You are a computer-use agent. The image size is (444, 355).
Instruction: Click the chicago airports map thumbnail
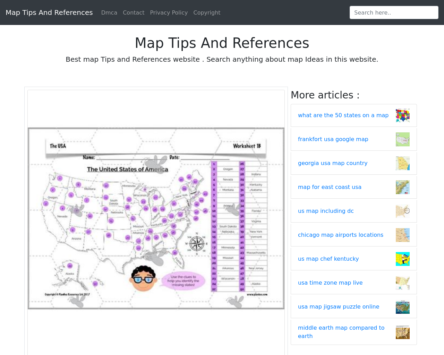click(403, 235)
